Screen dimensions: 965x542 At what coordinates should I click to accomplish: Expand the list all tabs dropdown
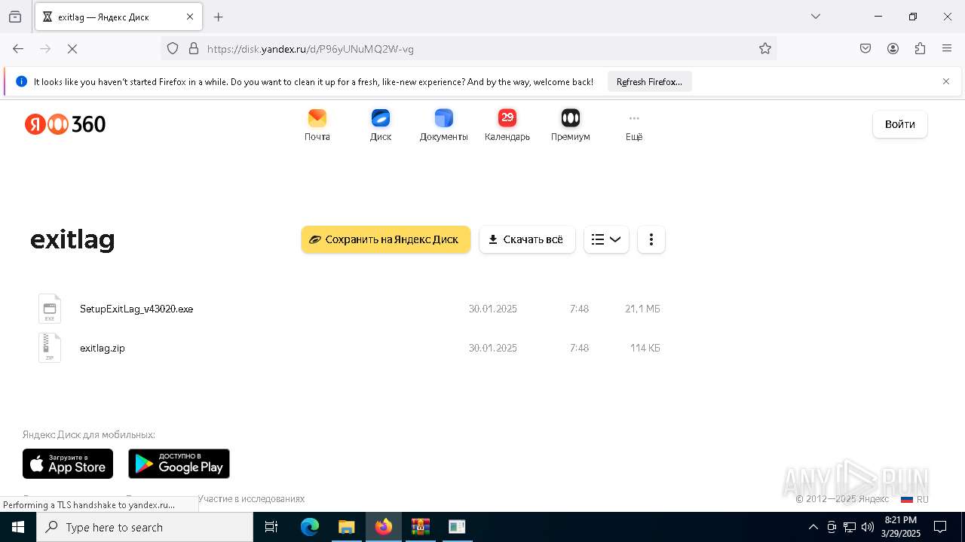coord(816,17)
